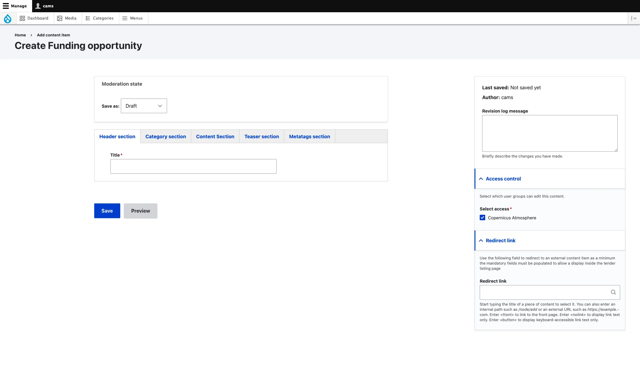Click into the Redirect link autocomplete field
The width and height of the screenshot is (640, 379).
[x=550, y=292]
